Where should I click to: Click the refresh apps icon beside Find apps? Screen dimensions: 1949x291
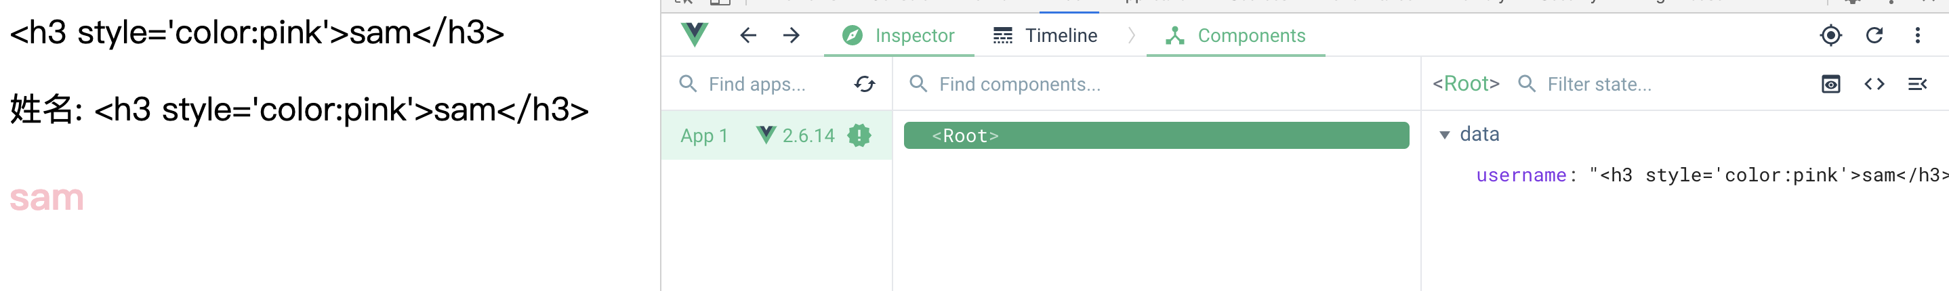tap(865, 84)
